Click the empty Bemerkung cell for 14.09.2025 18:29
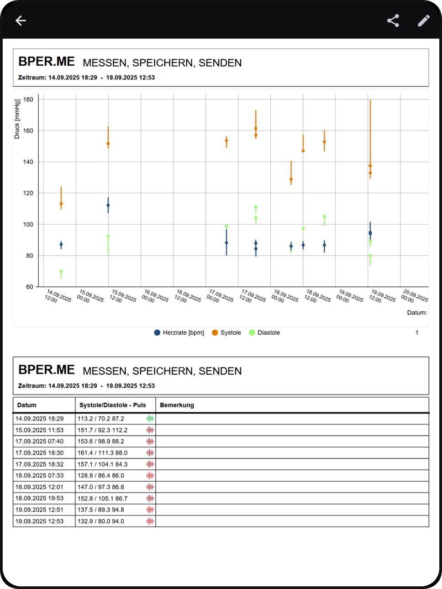Image resolution: width=442 pixels, height=589 pixels. tap(292, 419)
